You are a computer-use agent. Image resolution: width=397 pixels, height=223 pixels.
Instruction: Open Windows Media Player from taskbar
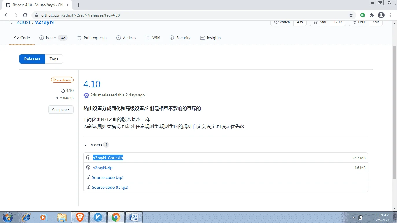pyautogui.click(x=43, y=217)
